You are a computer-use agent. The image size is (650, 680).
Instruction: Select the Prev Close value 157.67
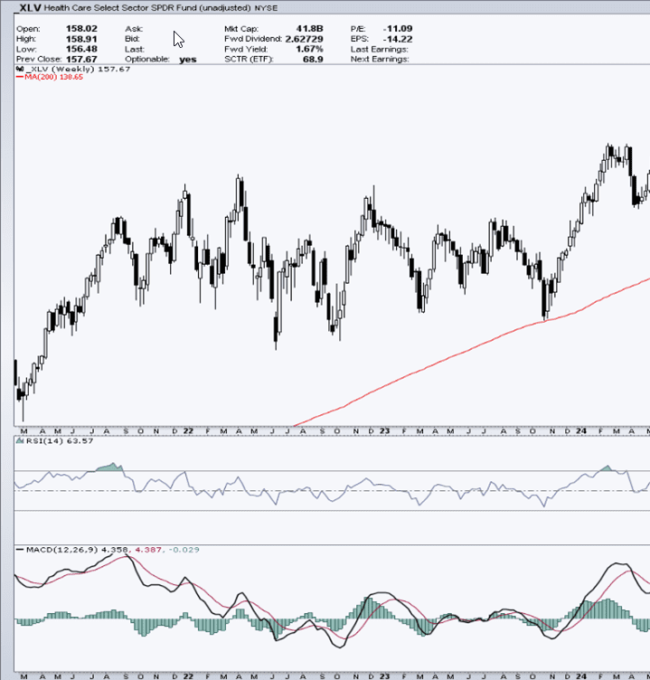click(x=80, y=59)
